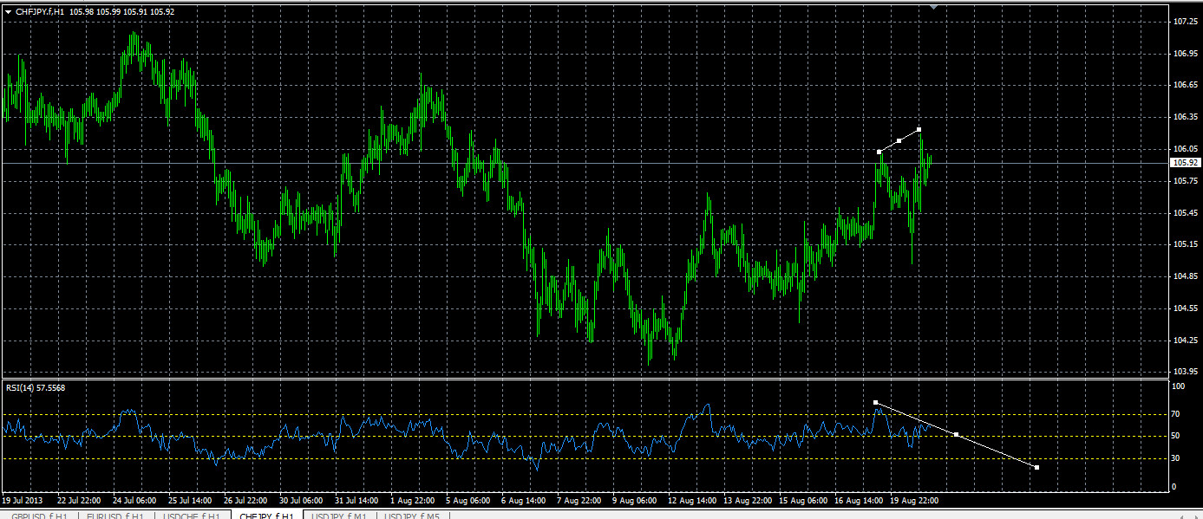Image resolution: width=1203 pixels, height=519 pixels.
Task: Click the 7 Aug 22:00 time label
Action: (x=579, y=500)
